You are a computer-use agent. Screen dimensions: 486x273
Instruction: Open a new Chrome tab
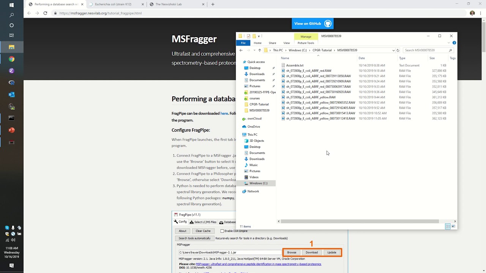213,4
